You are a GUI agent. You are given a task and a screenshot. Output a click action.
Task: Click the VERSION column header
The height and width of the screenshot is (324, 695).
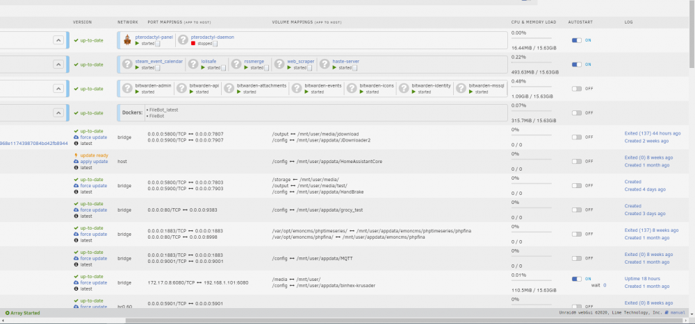[x=83, y=22]
